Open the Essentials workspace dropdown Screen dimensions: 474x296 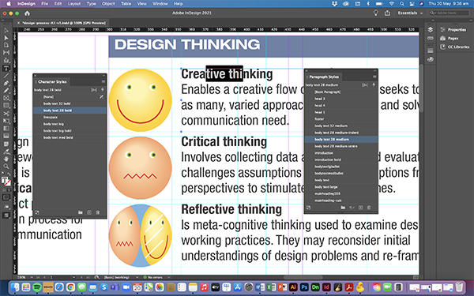(410, 13)
